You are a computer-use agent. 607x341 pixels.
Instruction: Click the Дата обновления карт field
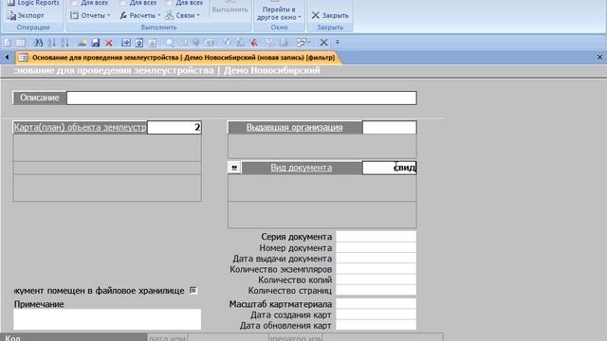tap(376, 326)
